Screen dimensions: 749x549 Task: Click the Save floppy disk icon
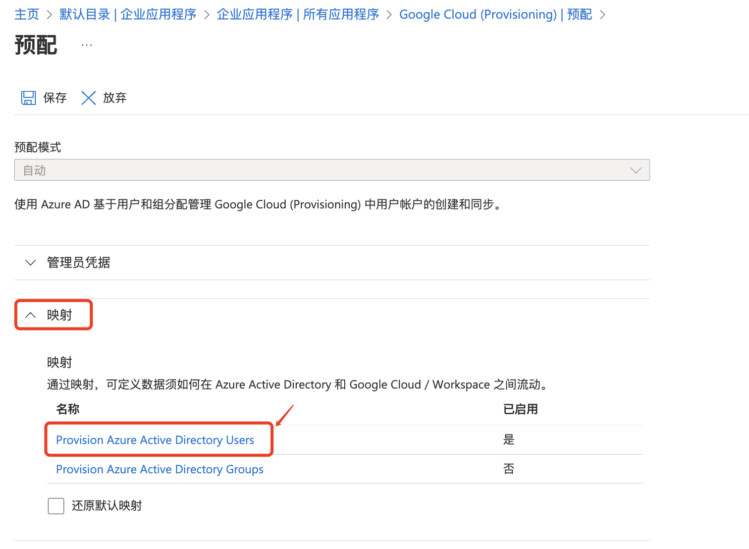28,98
